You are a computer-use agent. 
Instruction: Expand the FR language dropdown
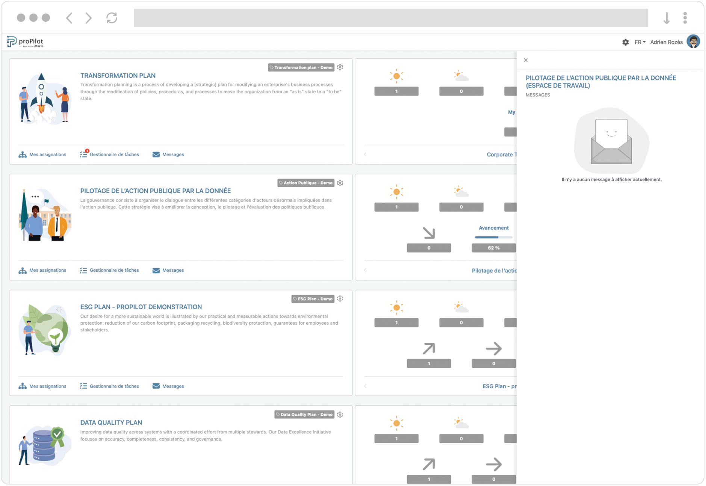tap(640, 42)
